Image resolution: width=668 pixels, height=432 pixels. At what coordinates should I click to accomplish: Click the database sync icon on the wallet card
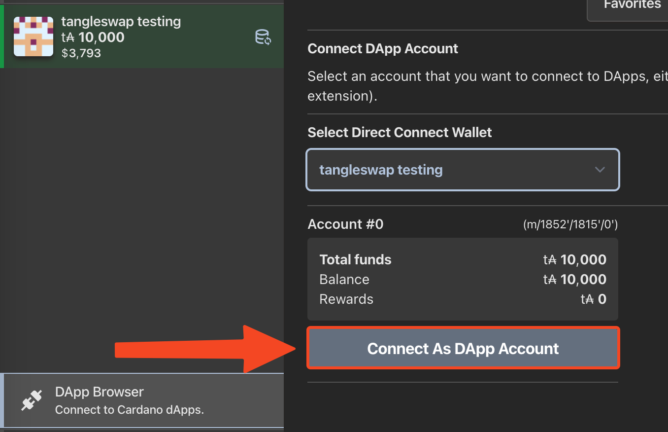[x=263, y=37]
